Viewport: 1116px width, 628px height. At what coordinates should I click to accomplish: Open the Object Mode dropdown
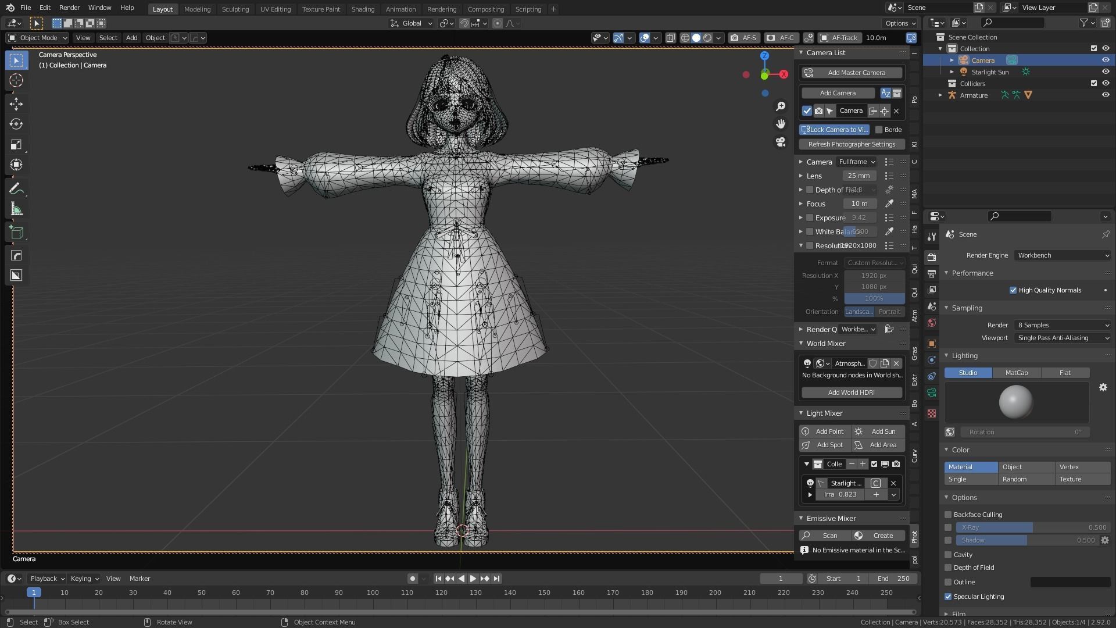click(38, 38)
